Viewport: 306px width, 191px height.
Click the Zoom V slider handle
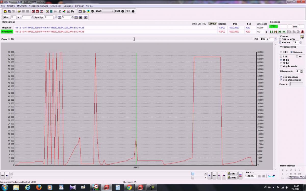pos(290,84)
